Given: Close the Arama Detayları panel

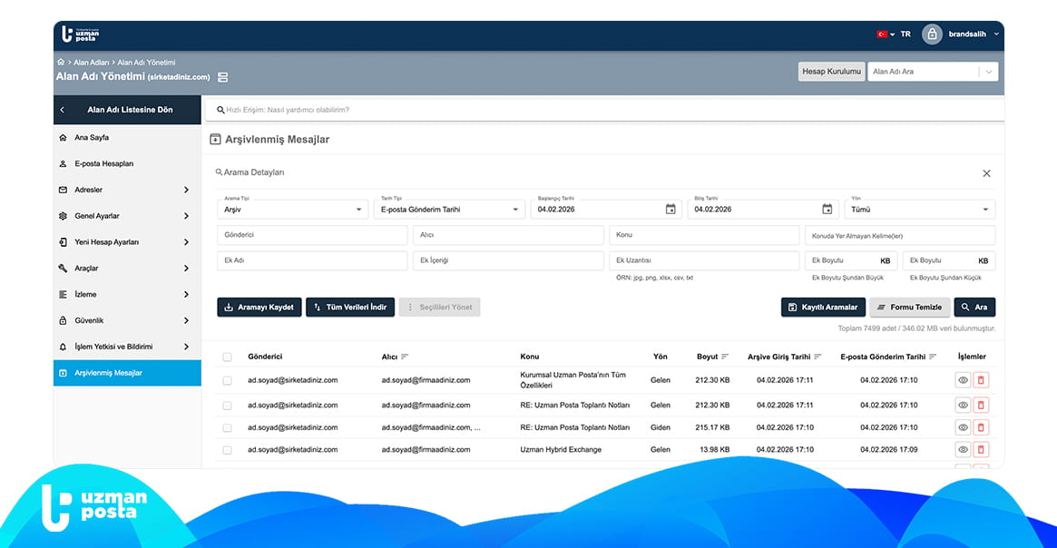Looking at the screenshot, I should (x=986, y=173).
